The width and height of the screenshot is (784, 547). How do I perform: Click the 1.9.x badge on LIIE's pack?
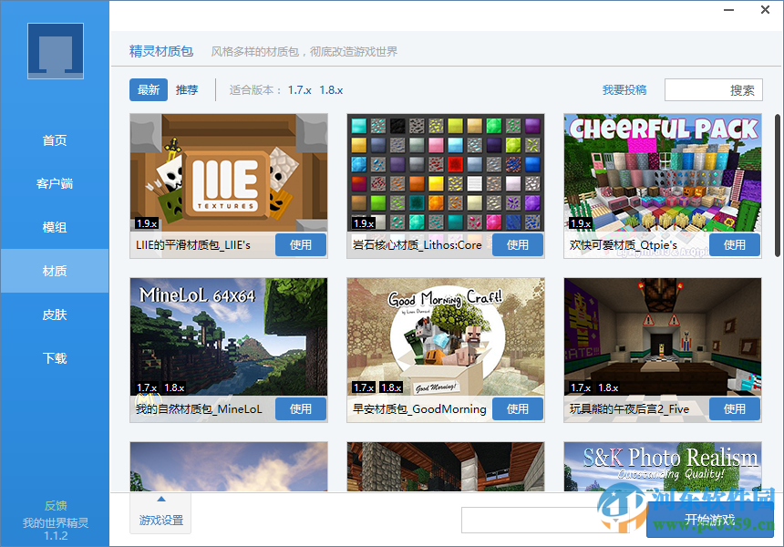tap(146, 222)
